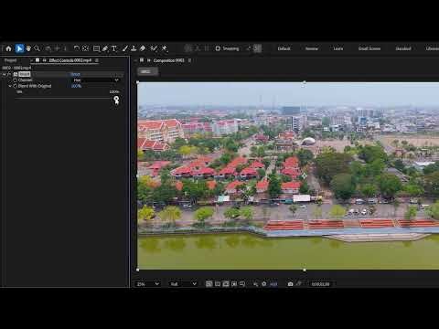Select the Roto Brush tool
The image size is (439, 329).
point(154,48)
